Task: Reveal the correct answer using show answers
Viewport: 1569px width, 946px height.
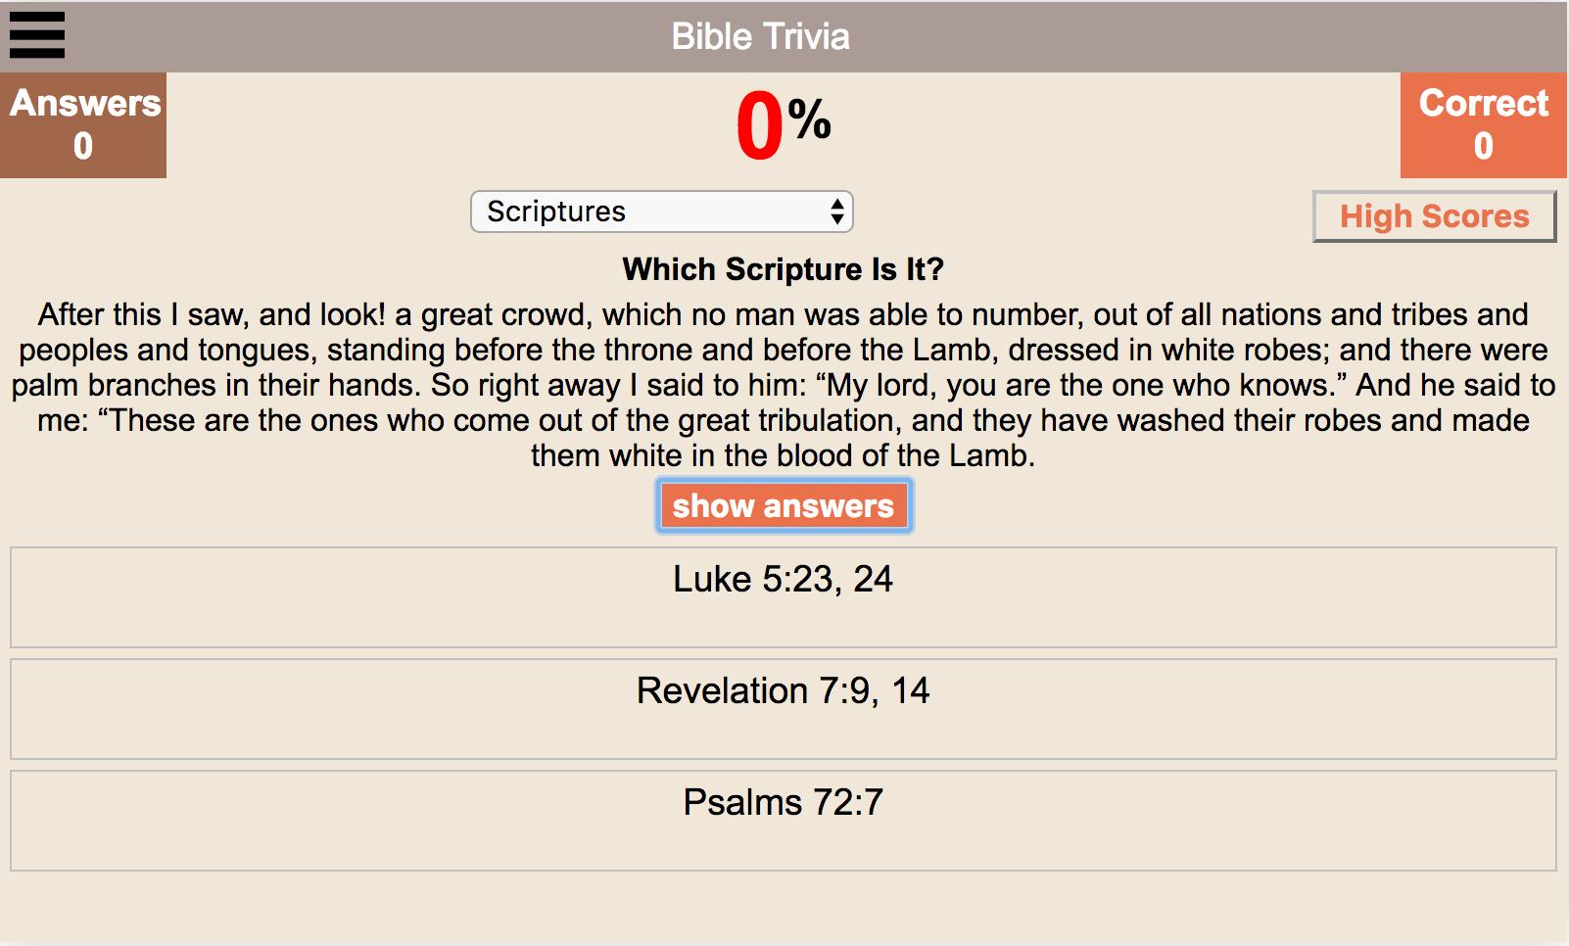Action: (783, 505)
